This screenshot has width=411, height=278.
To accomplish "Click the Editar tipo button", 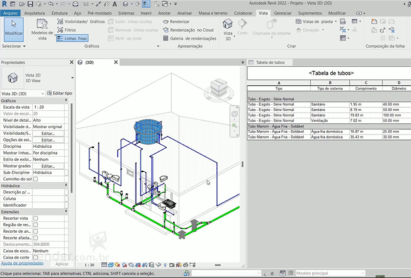I will [x=59, y=93].
